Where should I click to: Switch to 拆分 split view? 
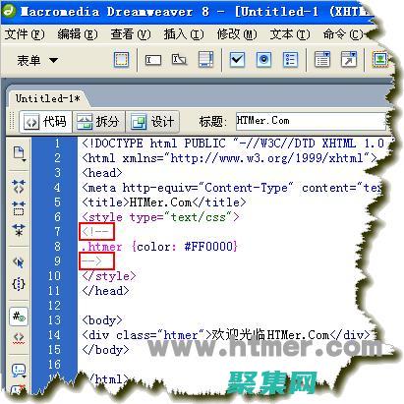coord(98,122)
